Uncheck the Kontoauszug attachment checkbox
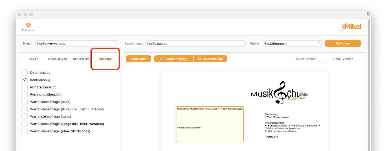387x151 pixels. (25, 80)
